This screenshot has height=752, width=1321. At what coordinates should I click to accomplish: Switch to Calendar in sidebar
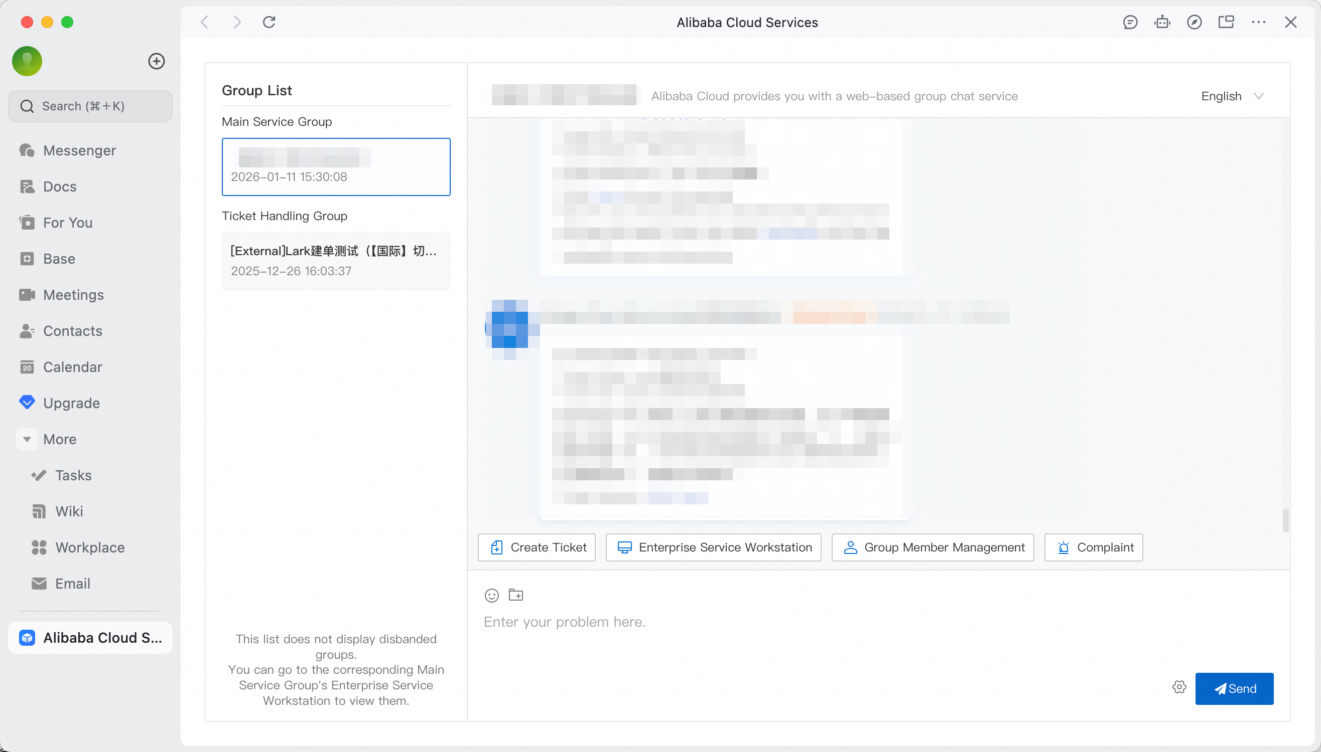[x=72, y=366]
